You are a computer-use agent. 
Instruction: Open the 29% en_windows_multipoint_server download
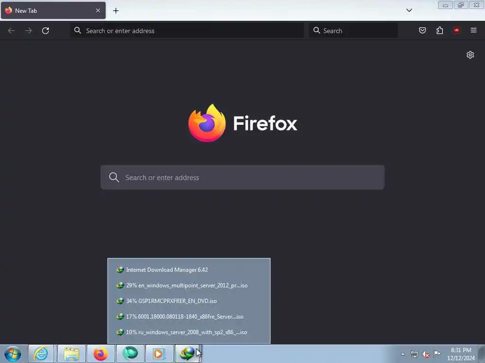coord(189,285)
